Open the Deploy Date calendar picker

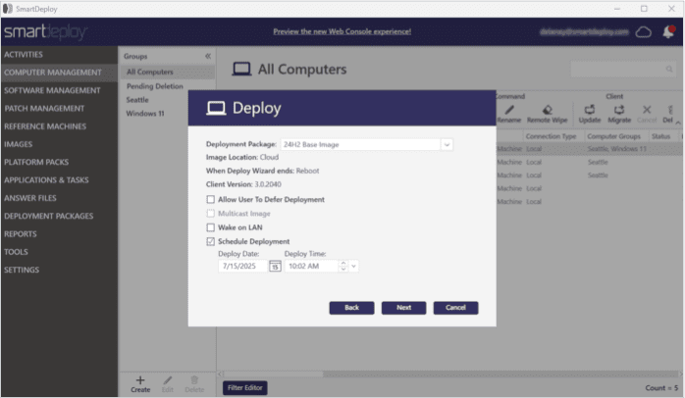[x=275, y=266]
